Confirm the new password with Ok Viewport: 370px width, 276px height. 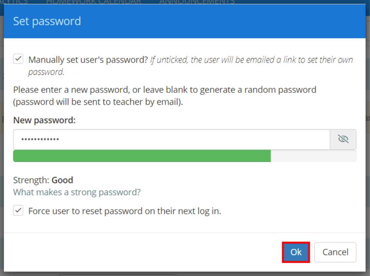coord(295,252)
